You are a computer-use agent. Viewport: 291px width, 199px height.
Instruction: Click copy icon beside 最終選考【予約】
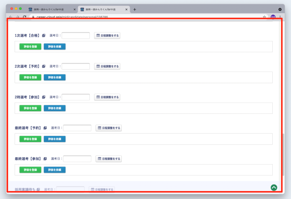tap(45, 128)
